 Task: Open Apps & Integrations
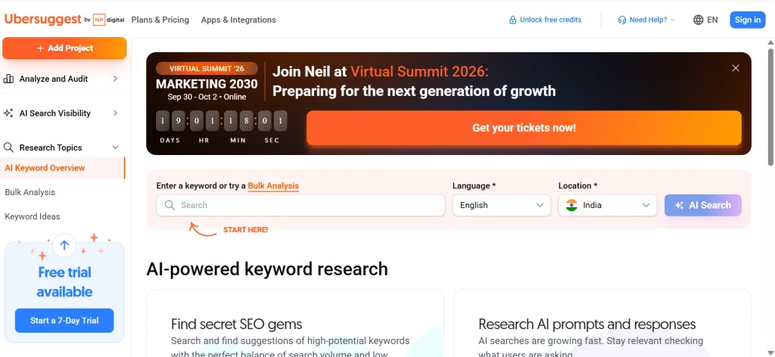pos(238,20)
